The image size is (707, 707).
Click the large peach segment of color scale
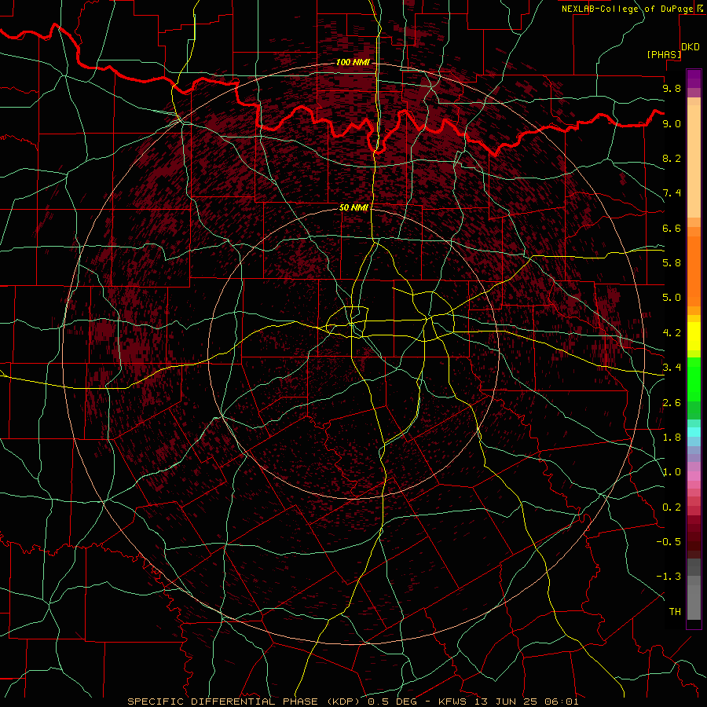[694, 162]
